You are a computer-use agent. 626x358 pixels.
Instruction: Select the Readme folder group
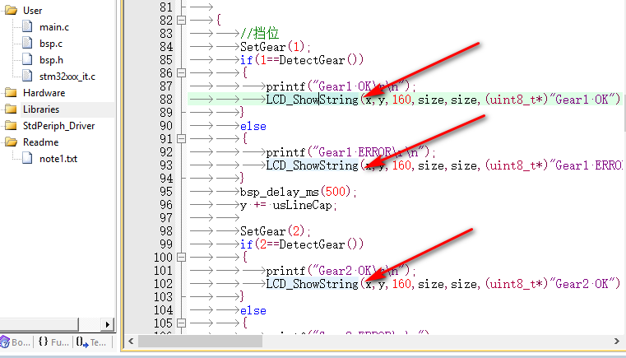pos(41,142)
